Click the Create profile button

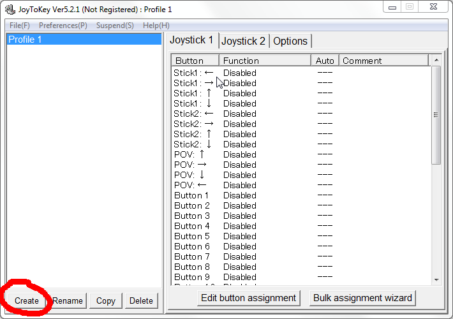[27, 300]
